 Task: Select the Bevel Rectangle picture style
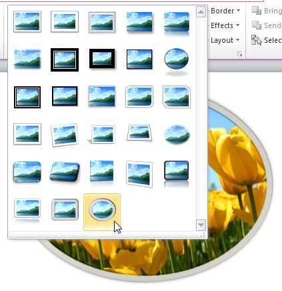pos(27,172)
